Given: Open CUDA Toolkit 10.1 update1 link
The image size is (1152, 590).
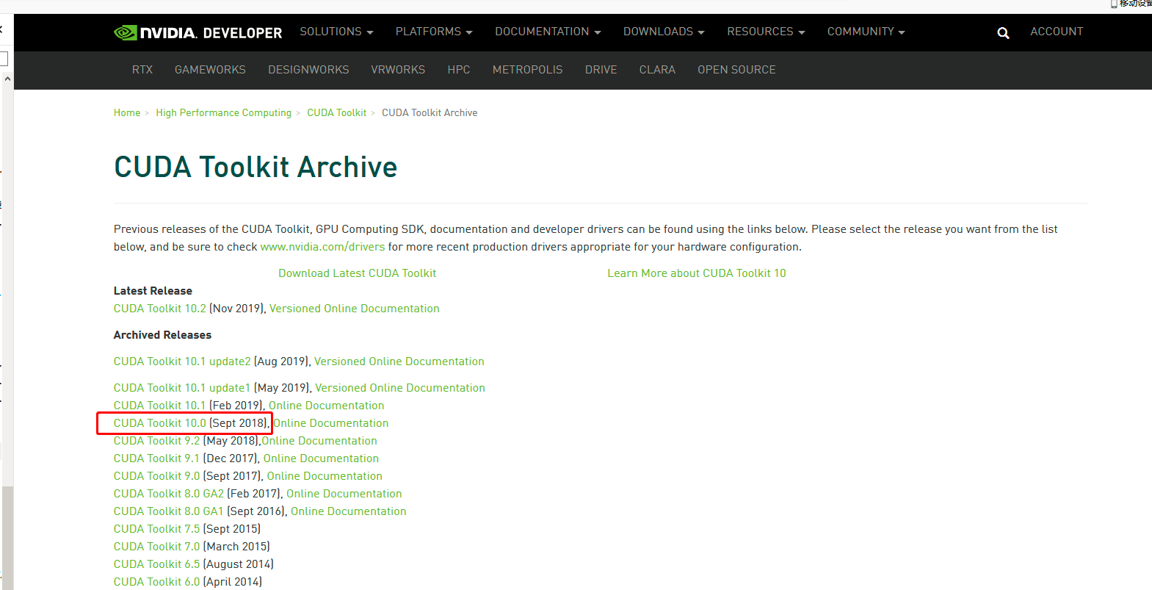Looking at the screenshot, I should [182, 388].
